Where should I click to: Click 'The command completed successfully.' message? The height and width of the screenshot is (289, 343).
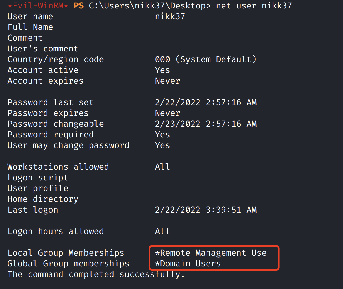tap(96, 274)
